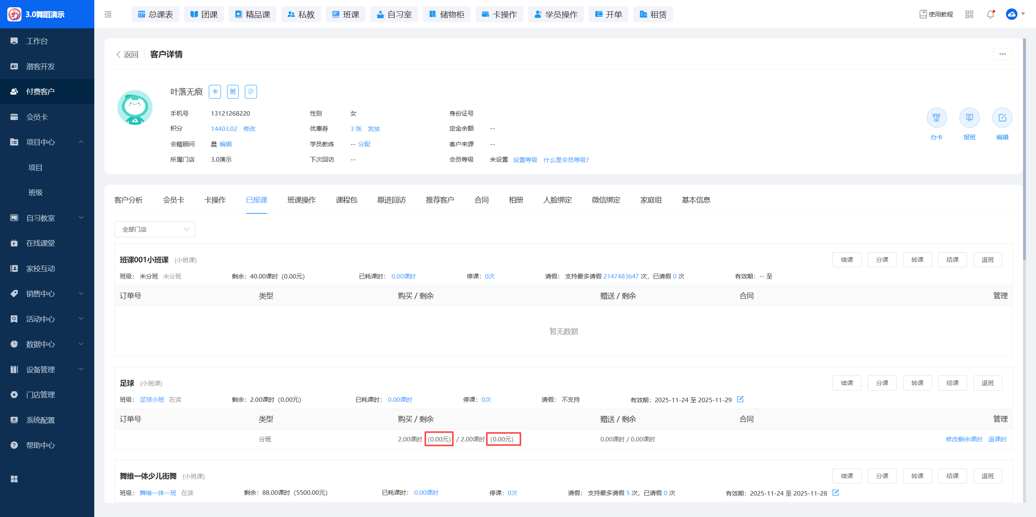
Task: Switch to the 会员卡 tab
Action: [x=174, y=200]
